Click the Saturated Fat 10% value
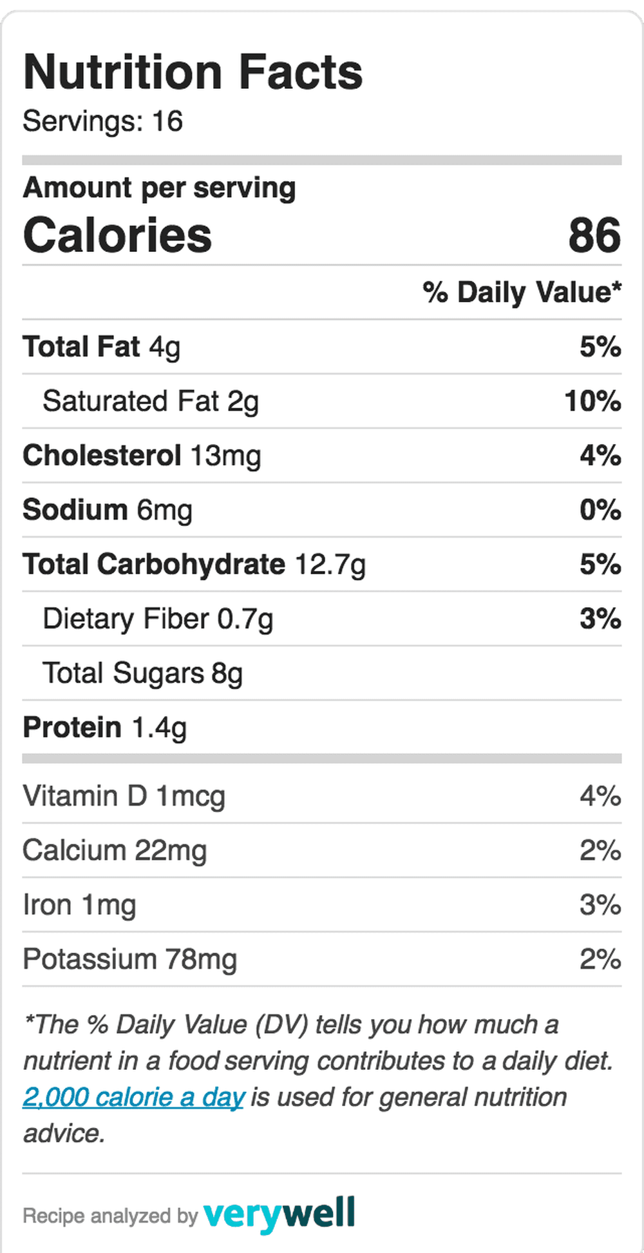 coord(592,401)
